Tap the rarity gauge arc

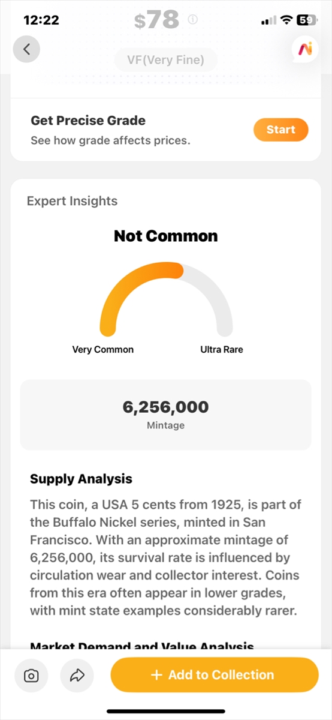[166, 299]
